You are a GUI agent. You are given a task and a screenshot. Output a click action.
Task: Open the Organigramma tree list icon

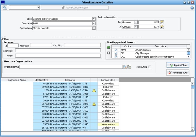tap(129, 67)
